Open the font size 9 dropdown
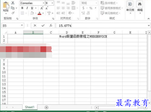The height and width of the screenshot is (112, 151). (52, 3)
